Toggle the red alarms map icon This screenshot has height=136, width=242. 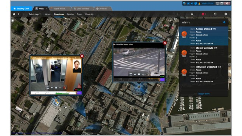point(203,14)
